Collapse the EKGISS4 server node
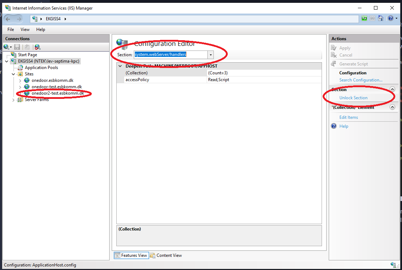Viewport: 402px width, 270px height. [x=7, y=61]
